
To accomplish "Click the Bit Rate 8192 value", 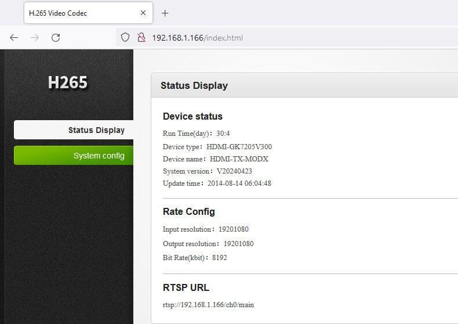I will coord(219,257).
